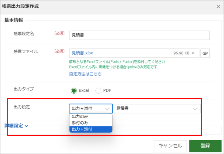Image resolution: width=224 pixels, height=154 pixels.
Task: Close the 帳票出力設定作成 dialog with X
Action: (x=218, y=7)
